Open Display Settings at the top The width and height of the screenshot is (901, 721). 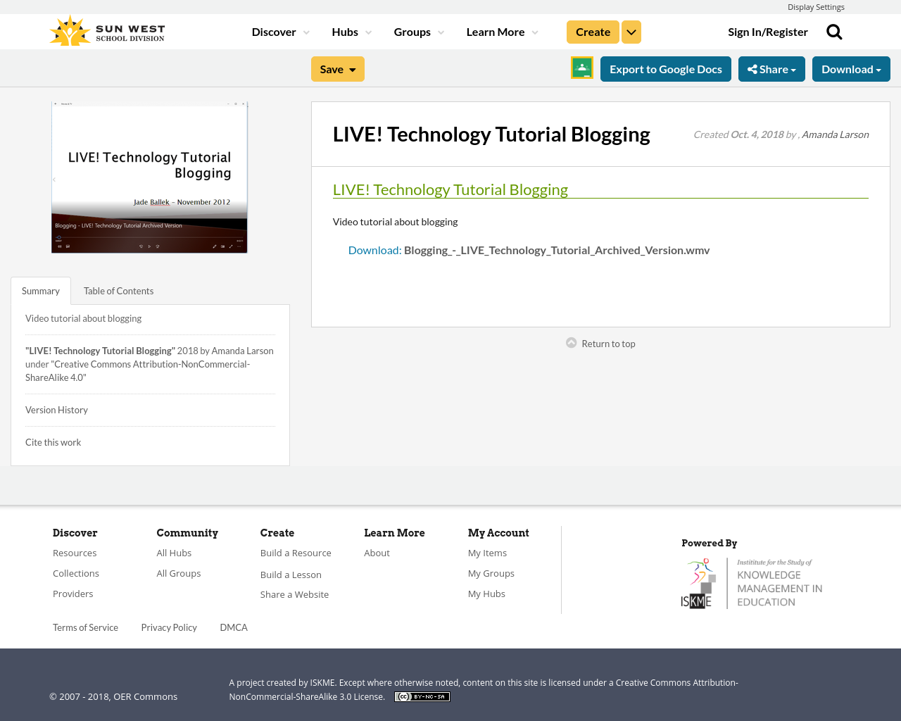pos(816,7)
